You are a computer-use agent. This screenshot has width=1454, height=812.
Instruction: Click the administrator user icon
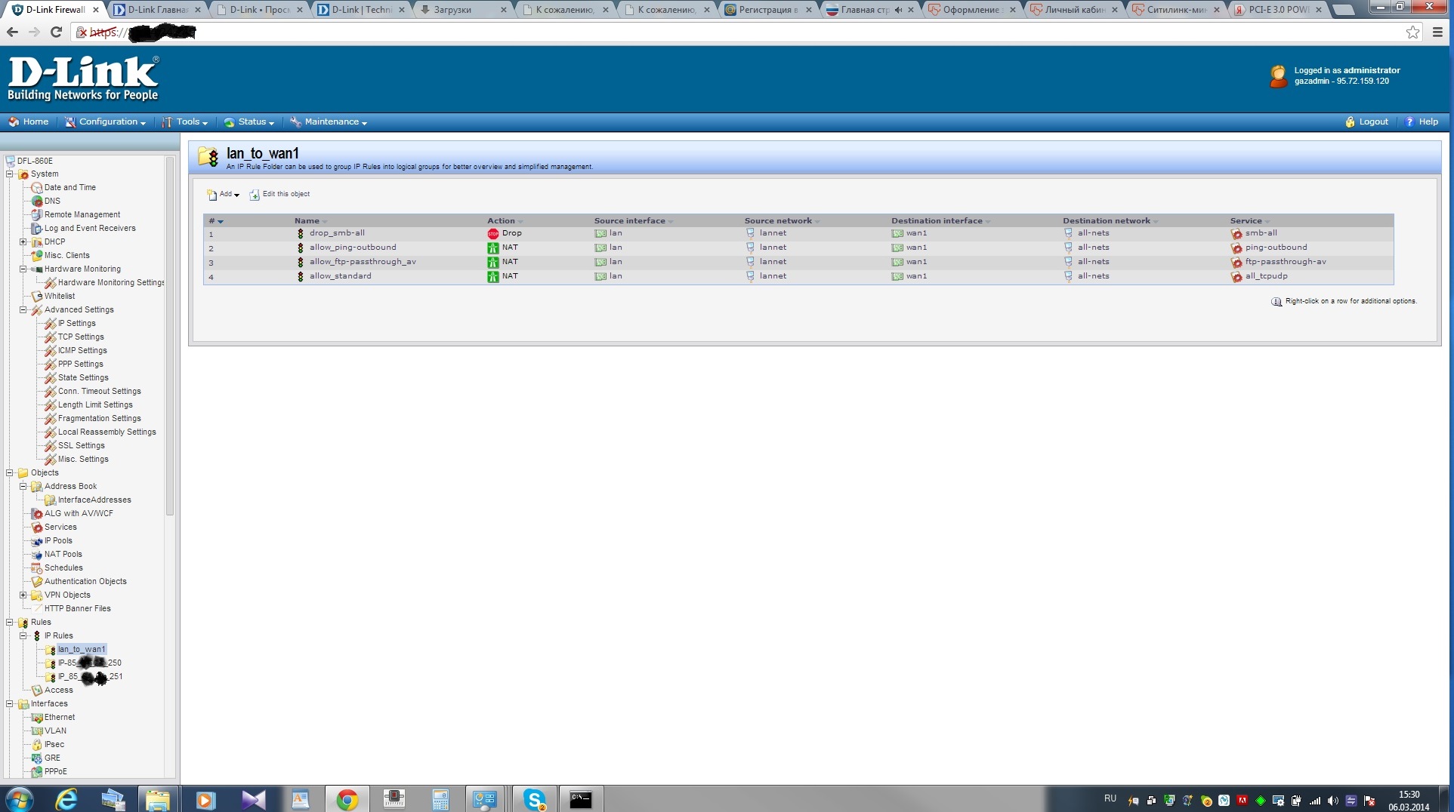tap(1278, 76)
